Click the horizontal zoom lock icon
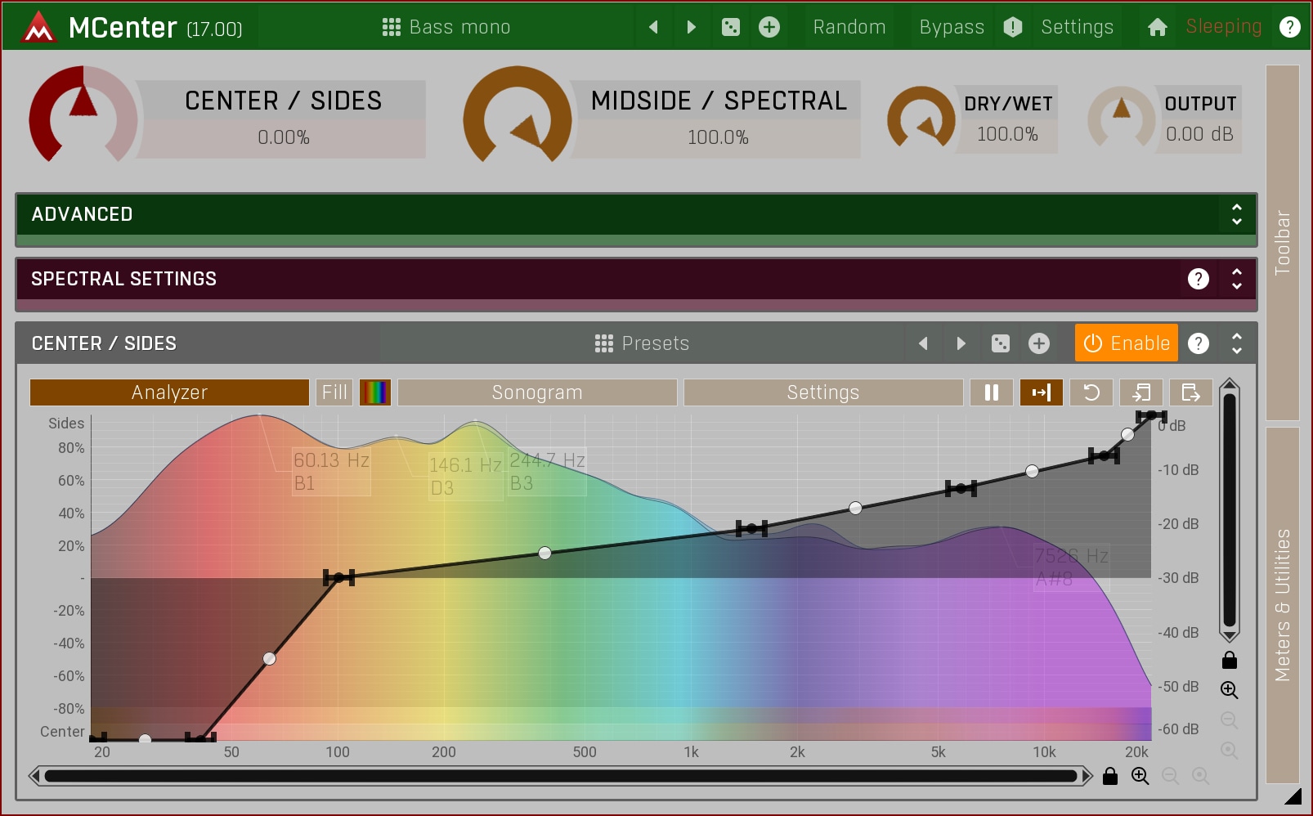The image size is (1313, 816). 1109,776
